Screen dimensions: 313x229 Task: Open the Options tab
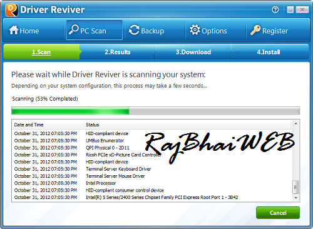216,30
